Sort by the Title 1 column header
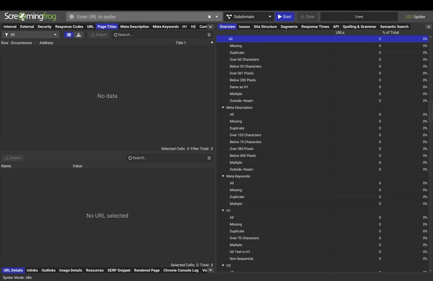The height and width of the screenshot is (281, 433). tap(181, 43)
